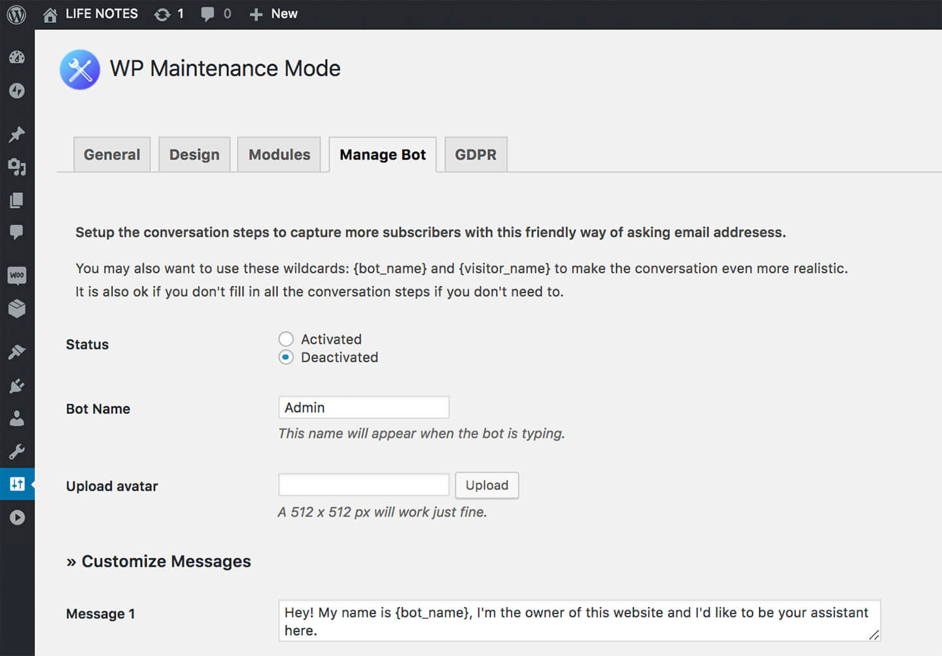Open the highlighted Settings sliders icon

(17, 484)
